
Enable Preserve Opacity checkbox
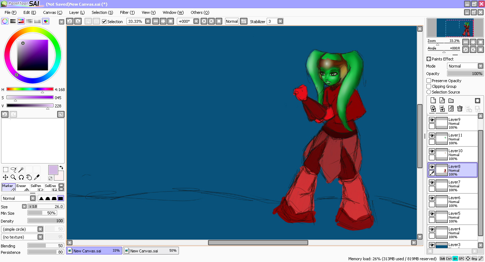pyautogui.click(x=429, y=81)
